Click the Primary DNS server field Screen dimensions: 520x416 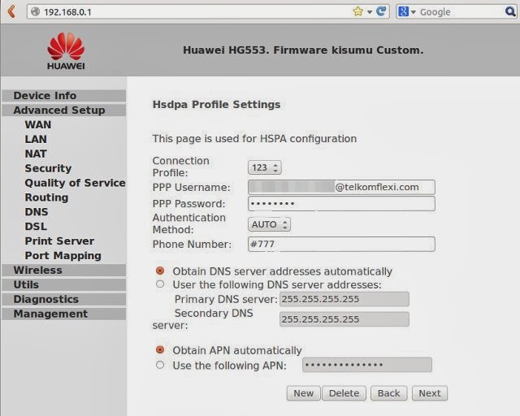pos(344,299)
